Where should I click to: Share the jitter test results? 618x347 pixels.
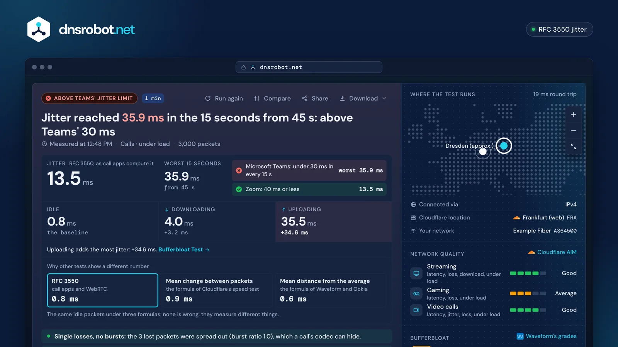tap(315, 98)
